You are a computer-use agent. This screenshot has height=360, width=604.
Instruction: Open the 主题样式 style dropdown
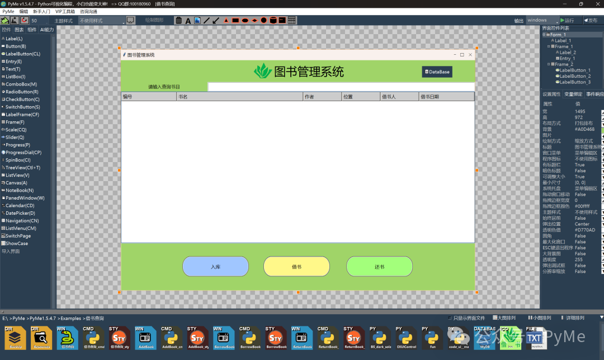101,21
